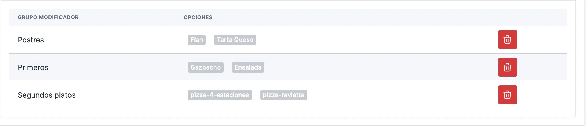This screenshot has height=126, width=586.
Task: Click the Tarta Queso option tag
Action: (x=235, y=40)
